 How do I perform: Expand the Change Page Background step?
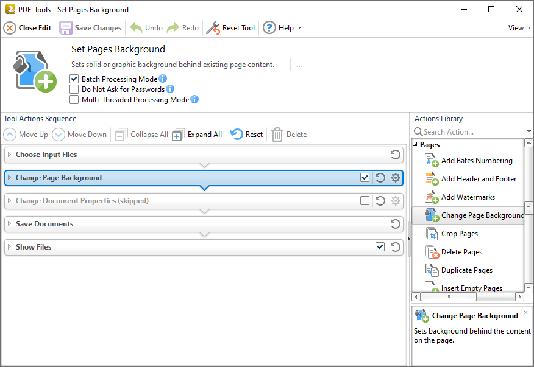point(9,178)
